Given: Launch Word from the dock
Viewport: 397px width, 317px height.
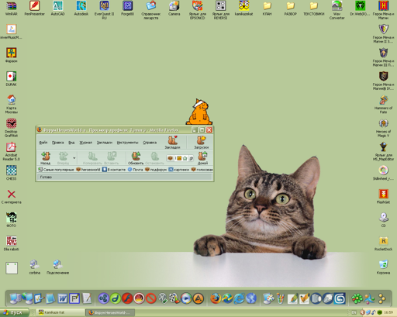Looking at the screenshot, I should point(62,298).
